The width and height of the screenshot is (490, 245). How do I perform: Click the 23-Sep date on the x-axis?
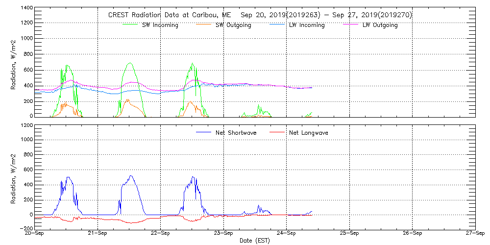click(223, 234)
